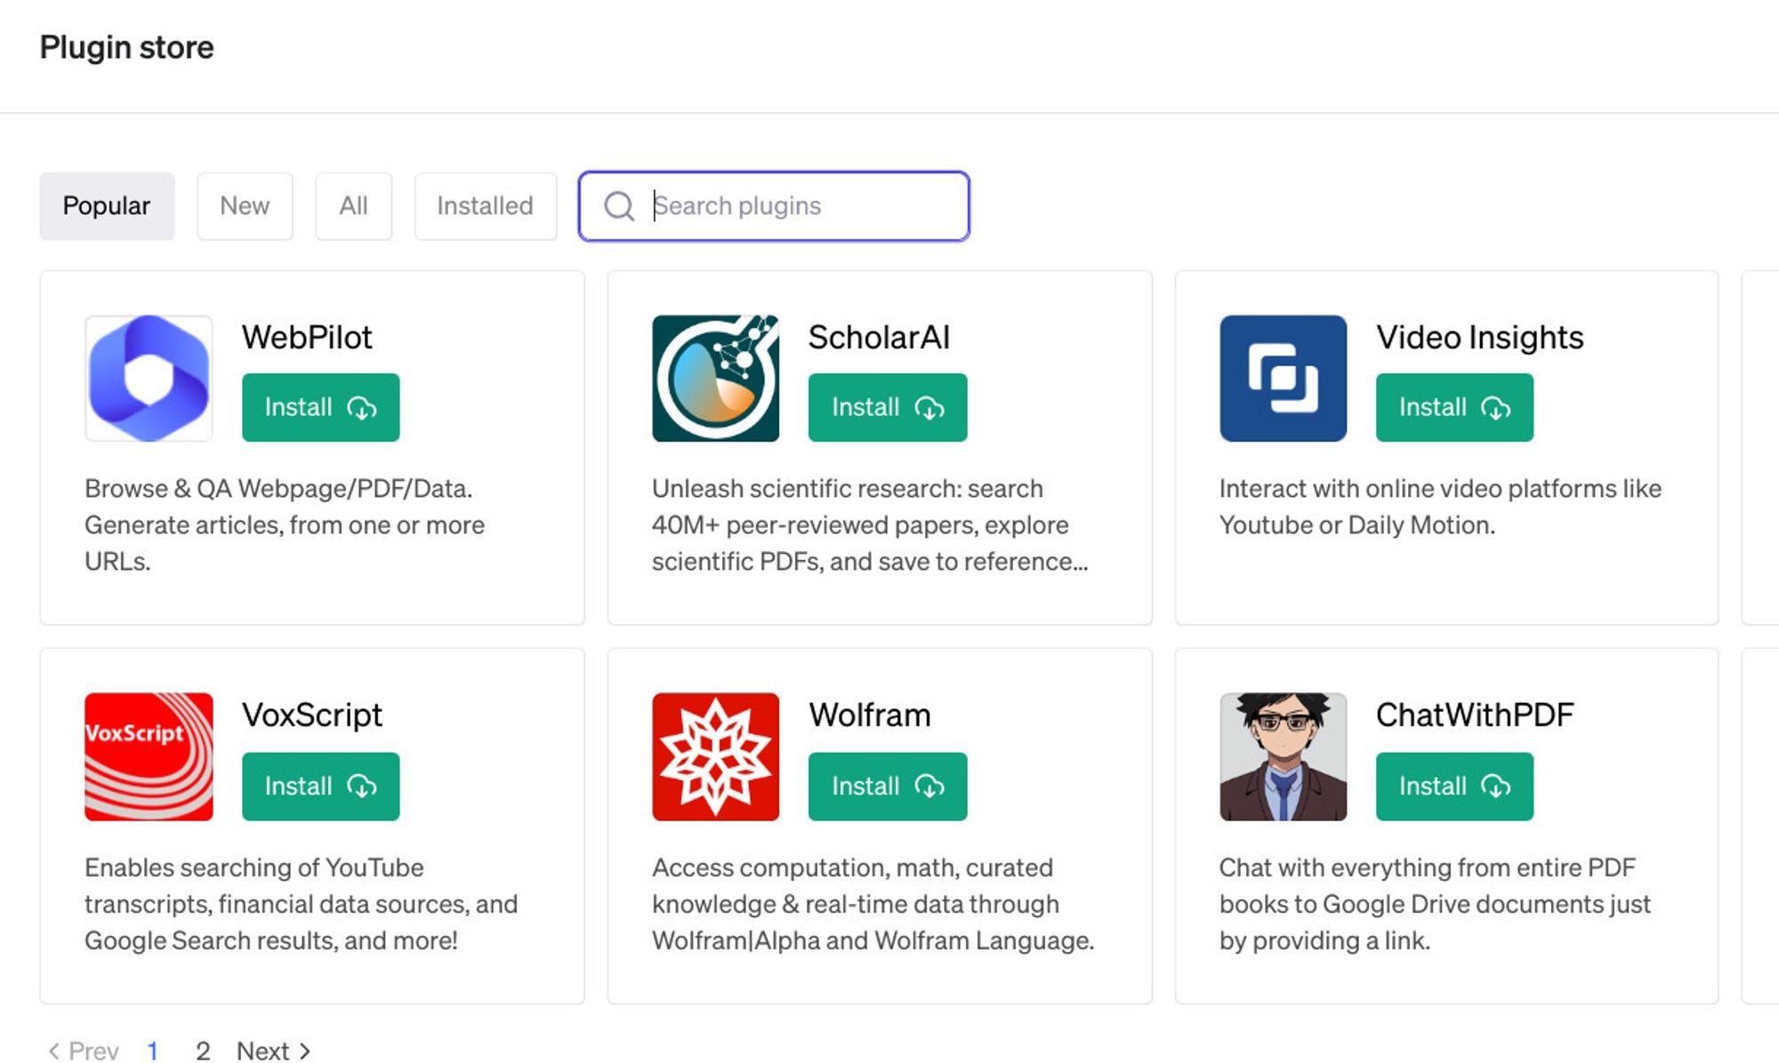Viewport: 1779px width, 1063px height.
Task: Install the ChatWithPDF plugin
Action: click(1454, 787)
